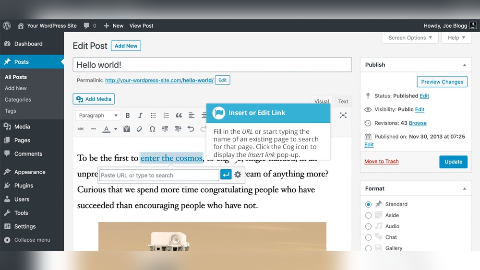
Task: Collapse the Publish panel
Action: click(x=464, y=65)
